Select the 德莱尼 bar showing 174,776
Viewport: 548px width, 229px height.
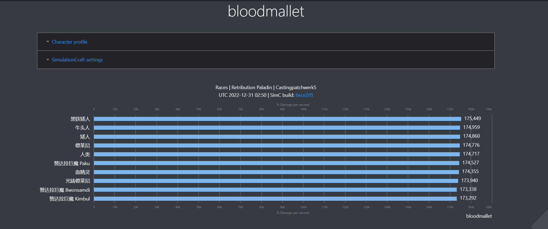(277, 145)
